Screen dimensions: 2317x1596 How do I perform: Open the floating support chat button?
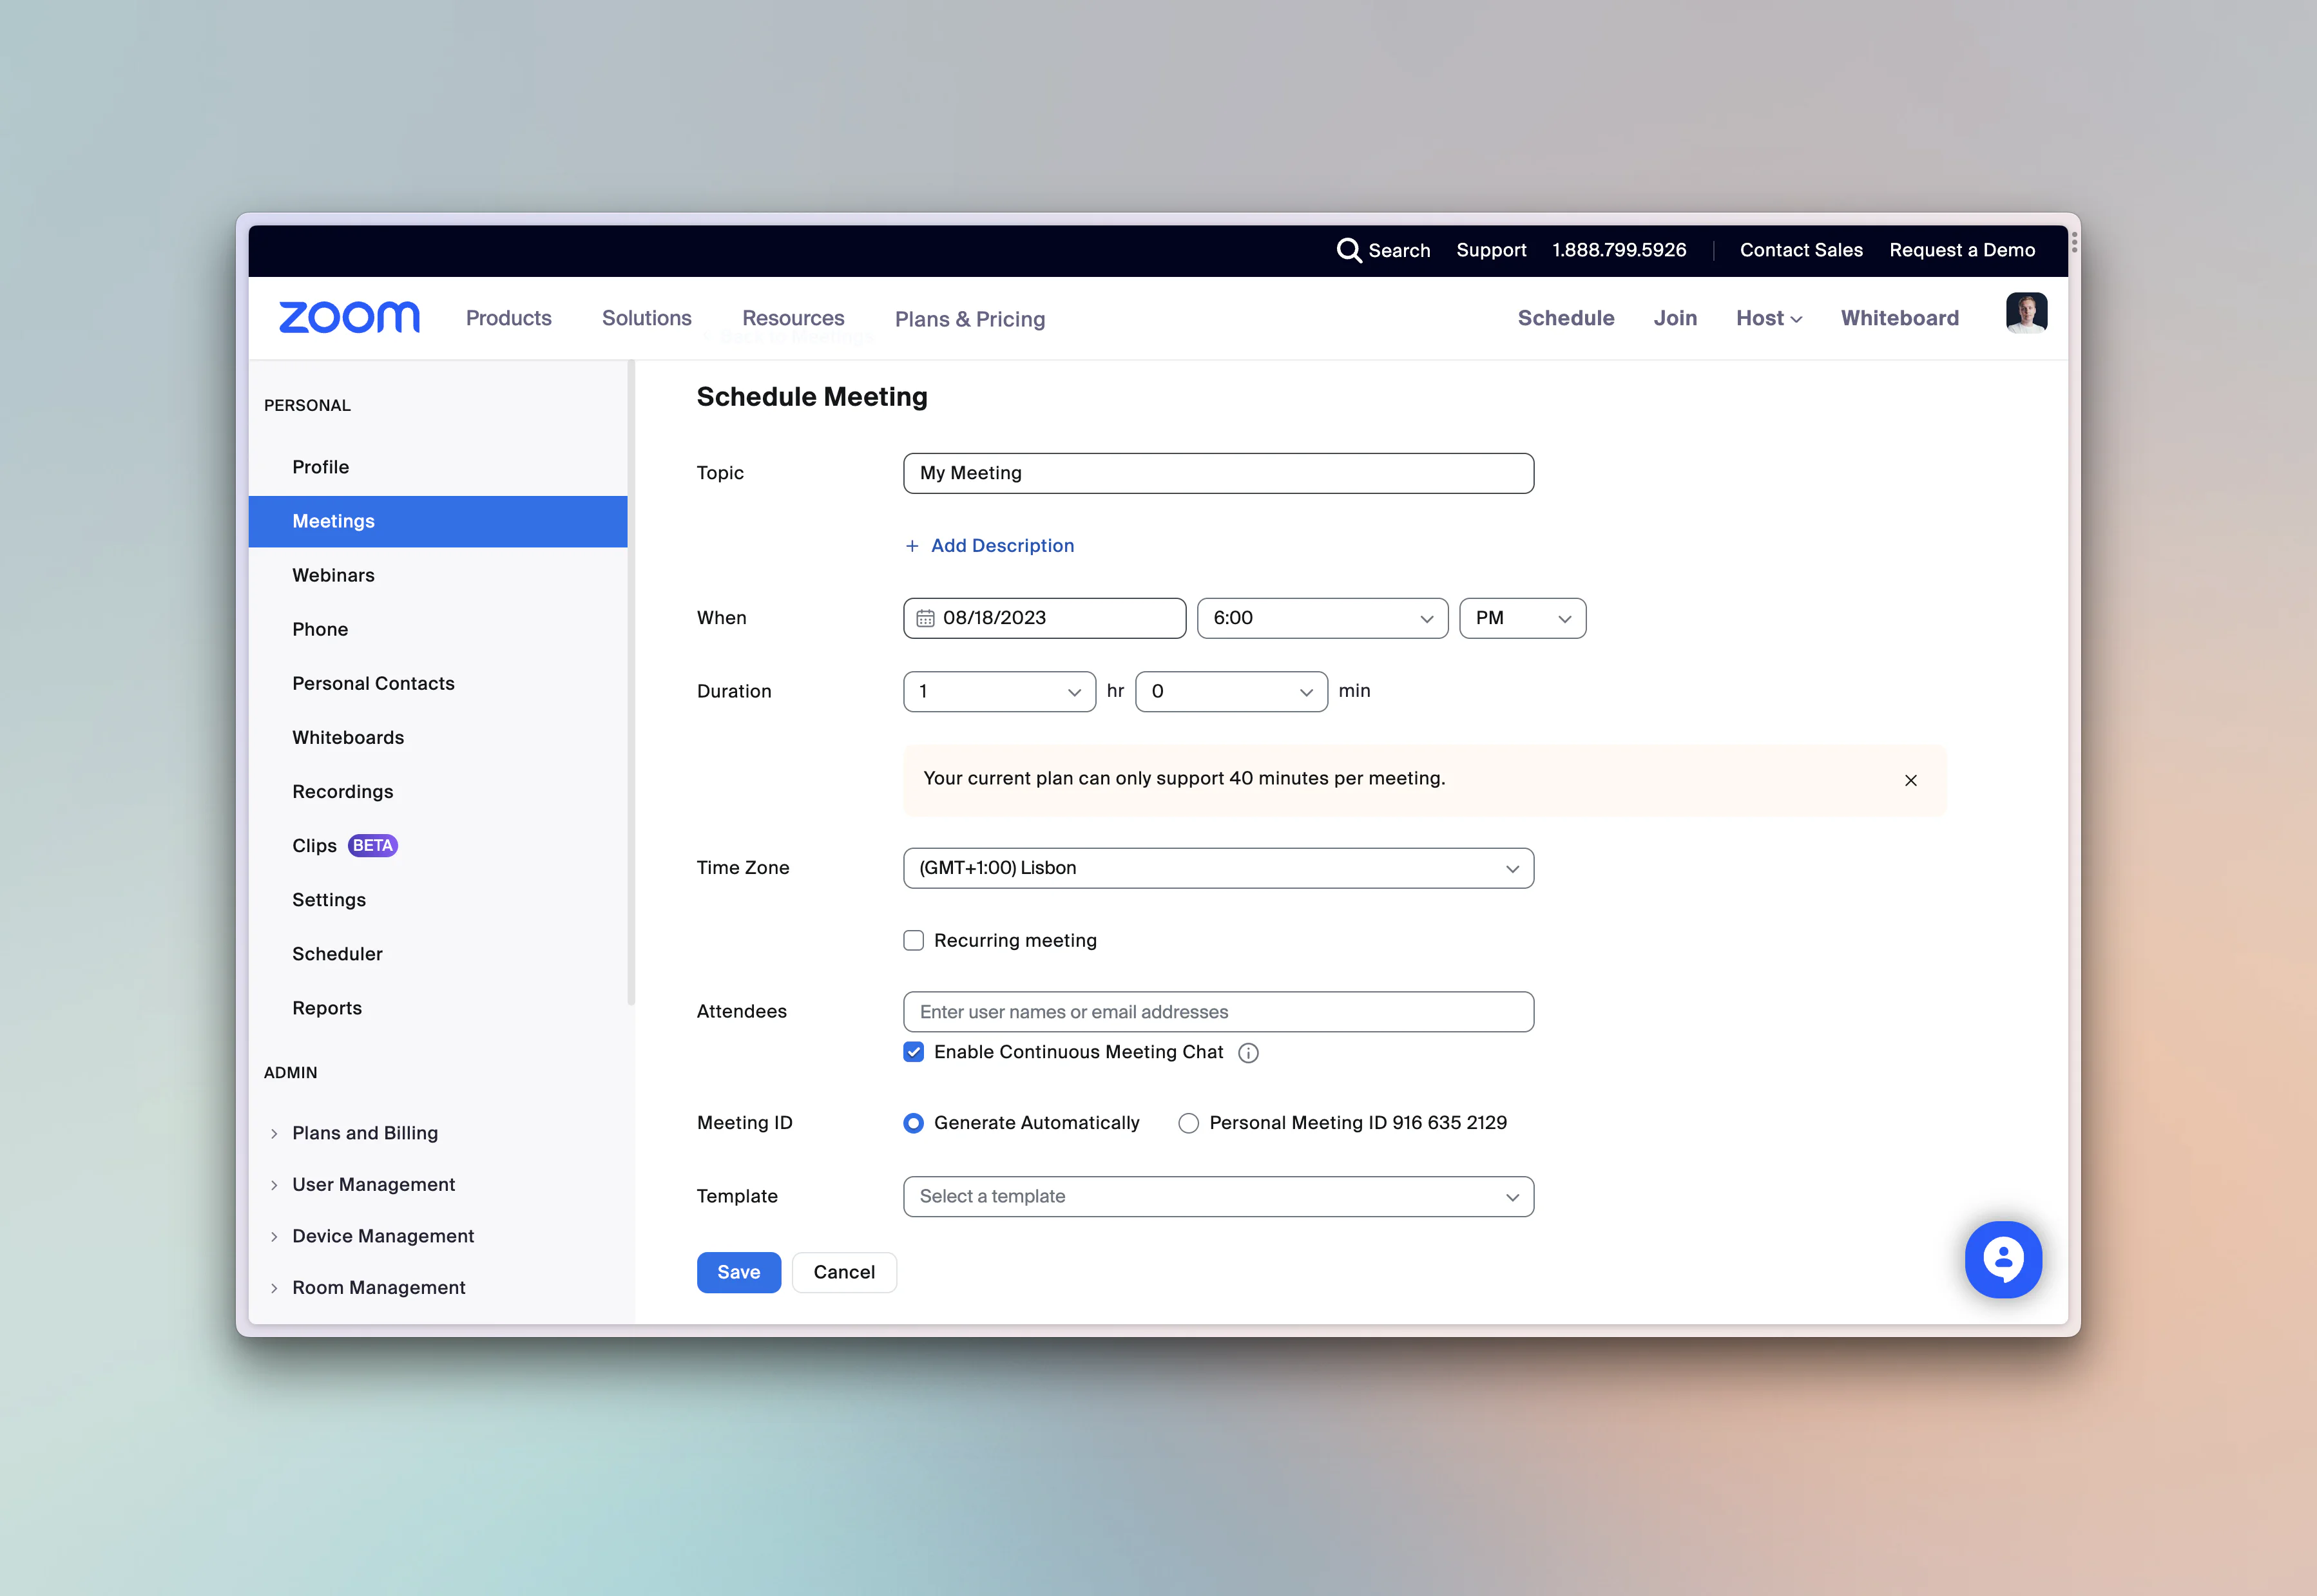pos(2004,1259)
